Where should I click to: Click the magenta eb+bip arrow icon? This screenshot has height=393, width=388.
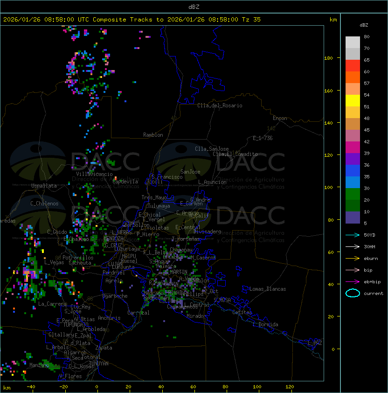point(353,281)
